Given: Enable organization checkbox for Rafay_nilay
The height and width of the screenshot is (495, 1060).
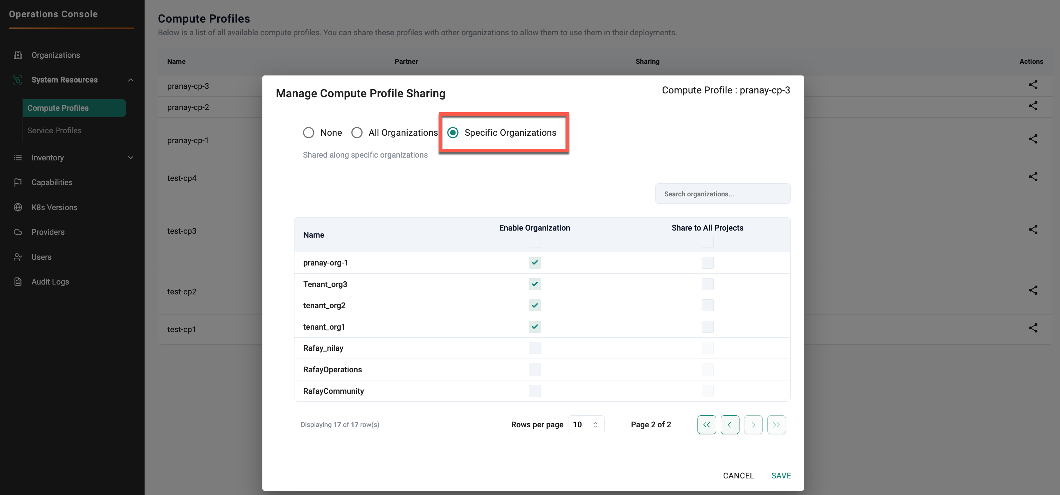Looking at the screenshot, I should (534, 348).
